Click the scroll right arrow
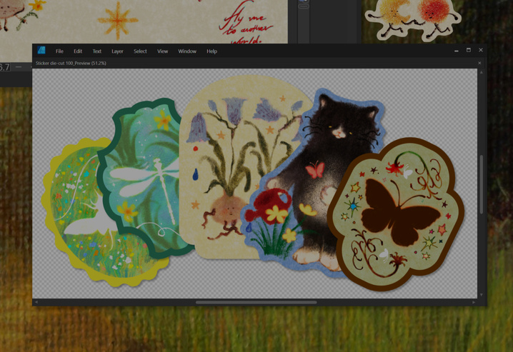The image size is (513, 352). [x=473, y=302]
